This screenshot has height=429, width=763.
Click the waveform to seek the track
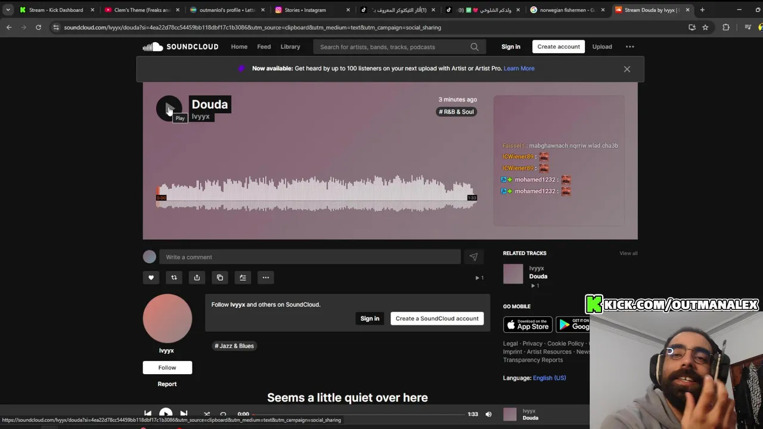316,194
